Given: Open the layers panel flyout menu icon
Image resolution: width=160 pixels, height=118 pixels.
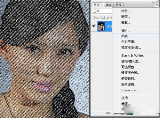Looking at the screenshot, I should point(156,6).
